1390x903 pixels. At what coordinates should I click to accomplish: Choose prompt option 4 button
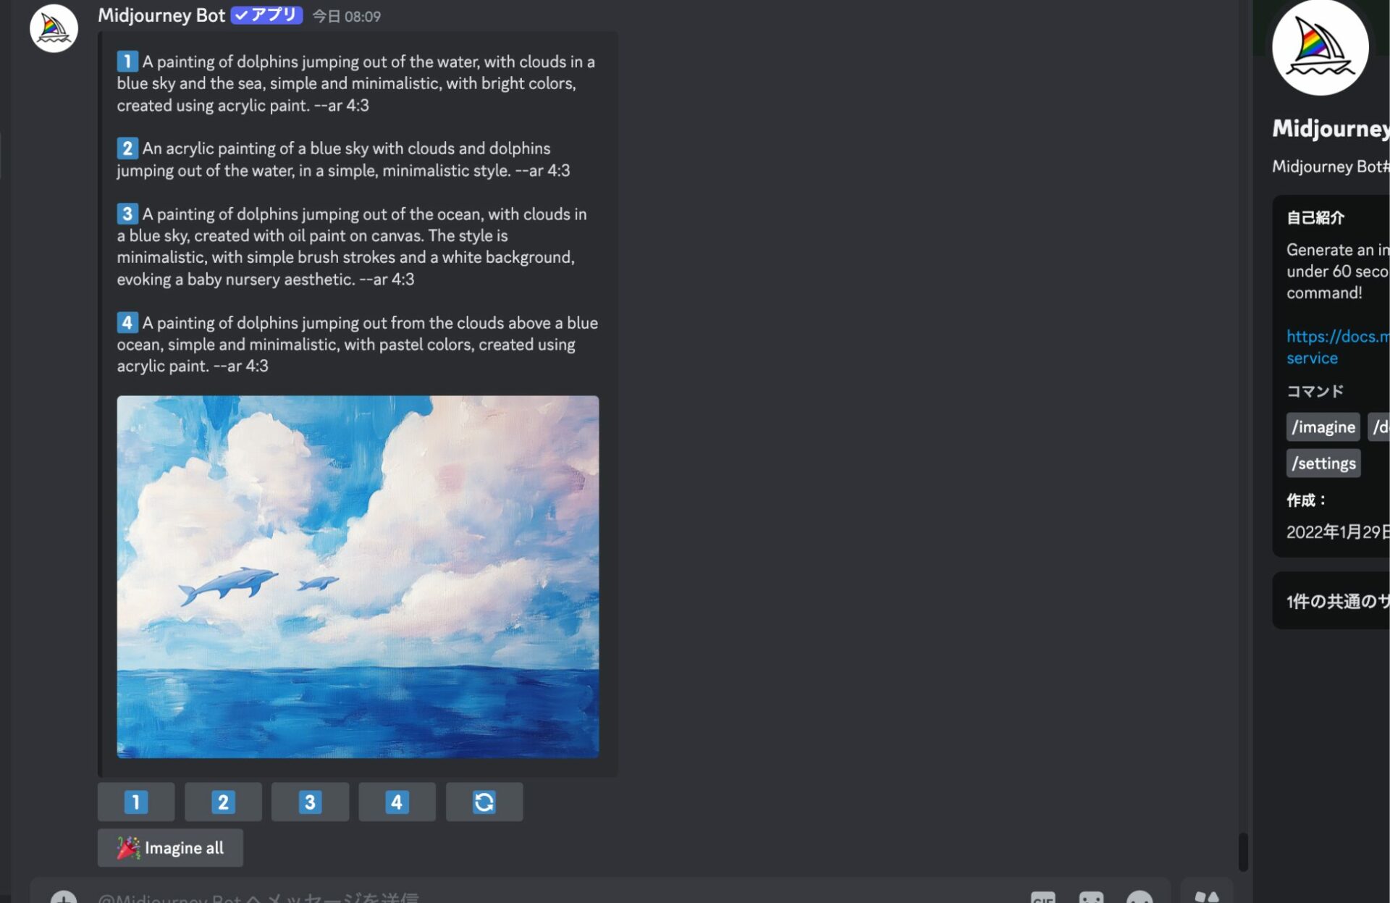click(x=397, y=802)
